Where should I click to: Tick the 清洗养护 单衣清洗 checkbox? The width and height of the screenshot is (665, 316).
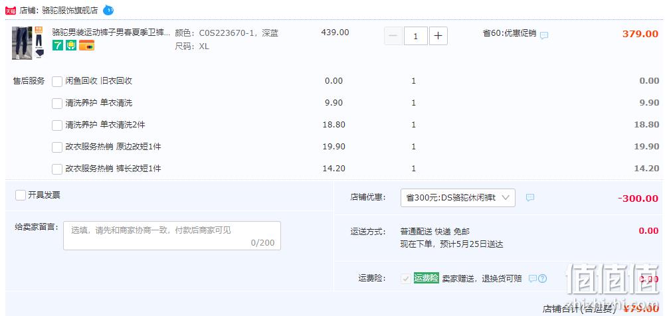(x=57, y=104)
